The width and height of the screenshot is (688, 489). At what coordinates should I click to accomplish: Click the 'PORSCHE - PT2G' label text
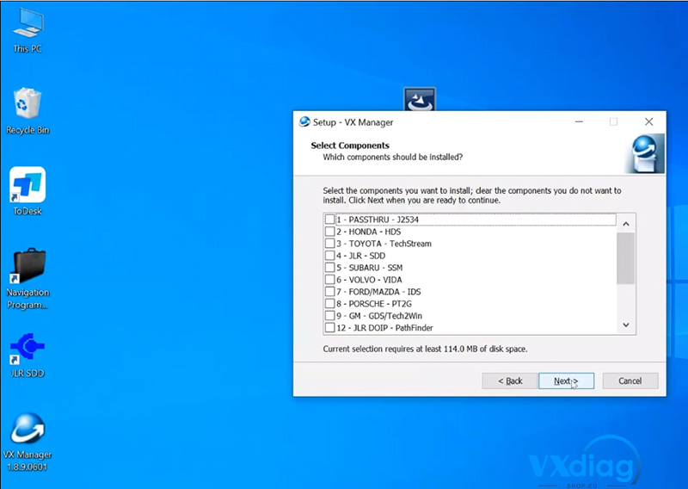pyautogui.click(x=380, y=304)
